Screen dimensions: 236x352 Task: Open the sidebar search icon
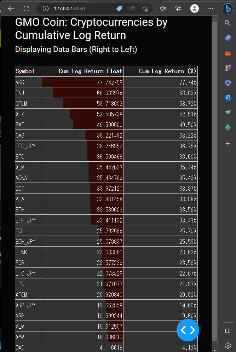(228, 23)
